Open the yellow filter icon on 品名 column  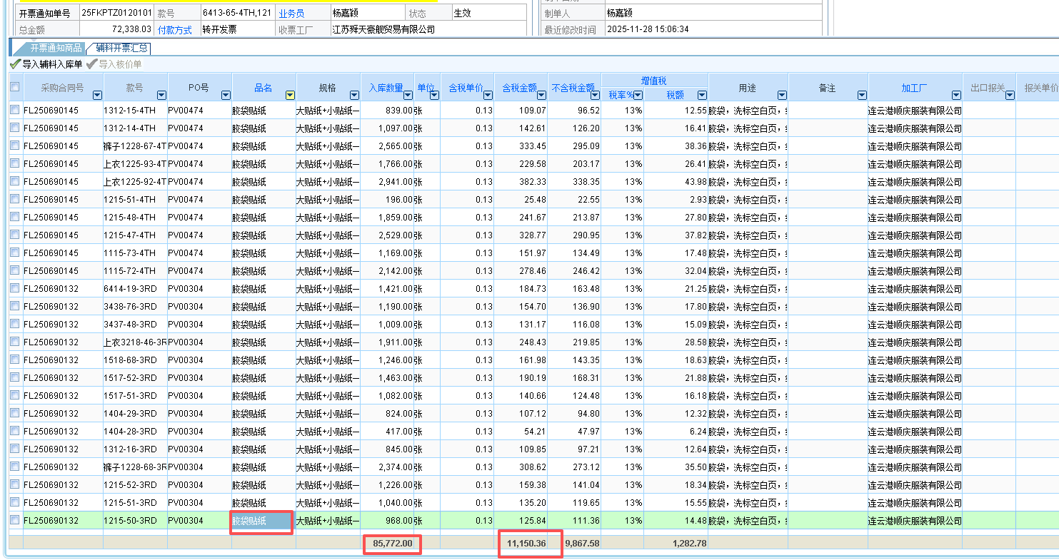coord(289,95)
